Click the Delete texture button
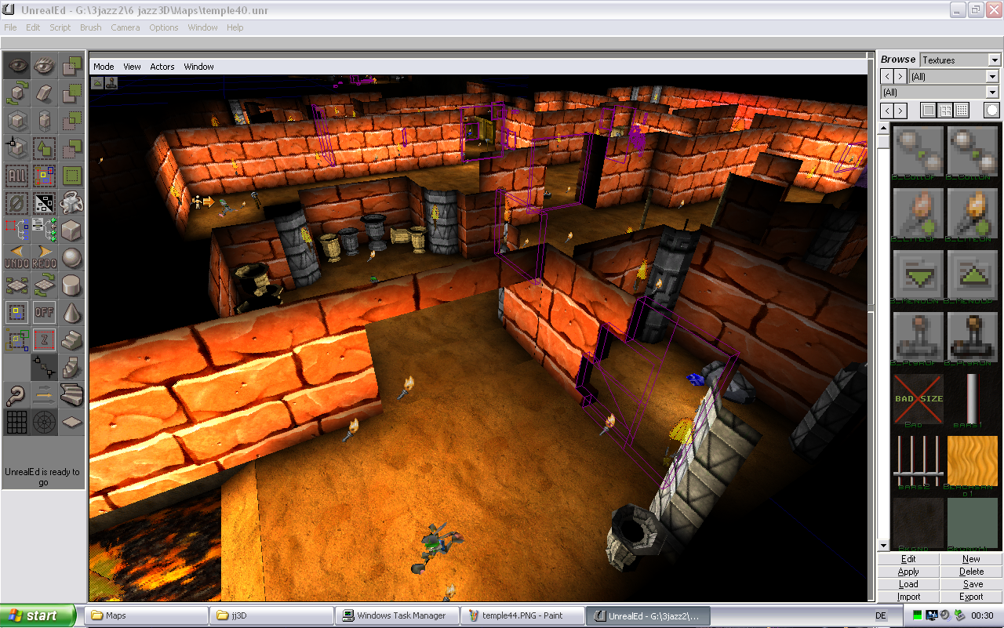1004x628 pixels. tap(972, 572)
